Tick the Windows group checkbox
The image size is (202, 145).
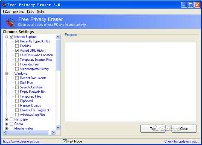[x=12, y=74]
